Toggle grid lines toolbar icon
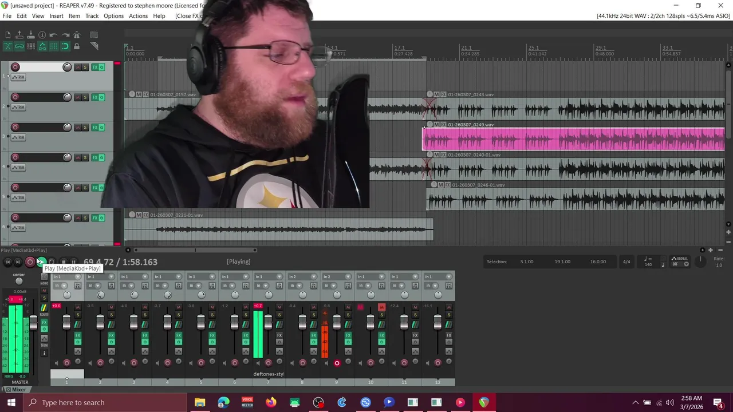The width and height of the screenshot is (733, 412). [x=54, y=46]
